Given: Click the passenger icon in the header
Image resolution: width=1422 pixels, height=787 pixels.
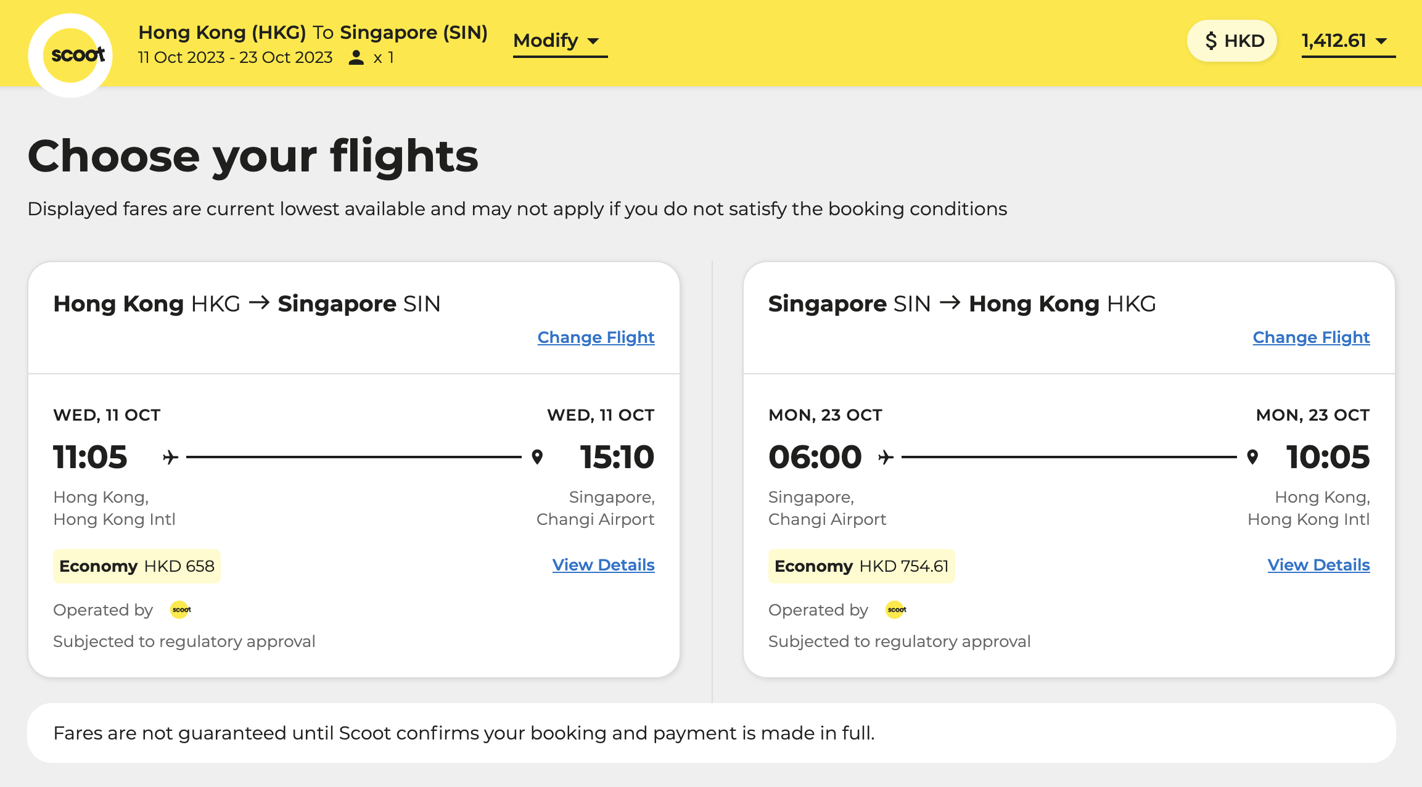Looking at the screenshot, I should coord(356,57).
